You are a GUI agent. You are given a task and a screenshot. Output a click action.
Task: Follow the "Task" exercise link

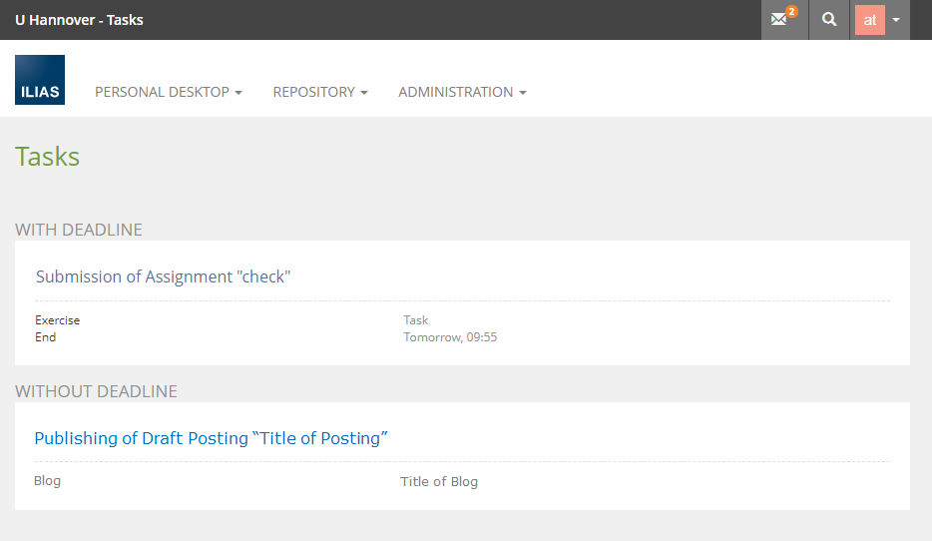[x=416, y=320]
